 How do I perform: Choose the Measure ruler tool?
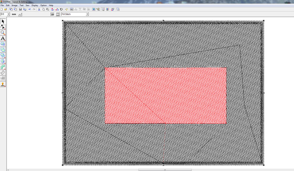3,73
